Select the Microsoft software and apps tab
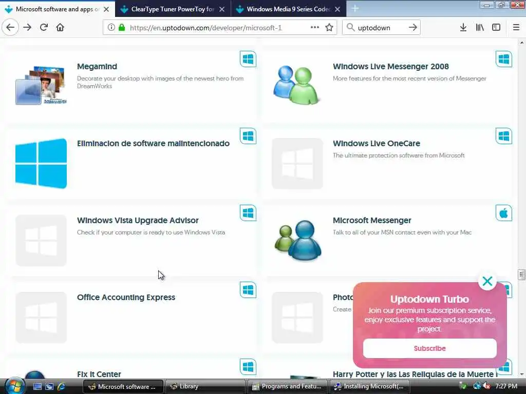The height and width of the screenshot is (394, 526). 58,9
